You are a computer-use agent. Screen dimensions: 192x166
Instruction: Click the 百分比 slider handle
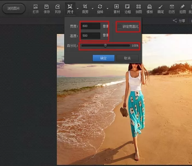(105, 46)
